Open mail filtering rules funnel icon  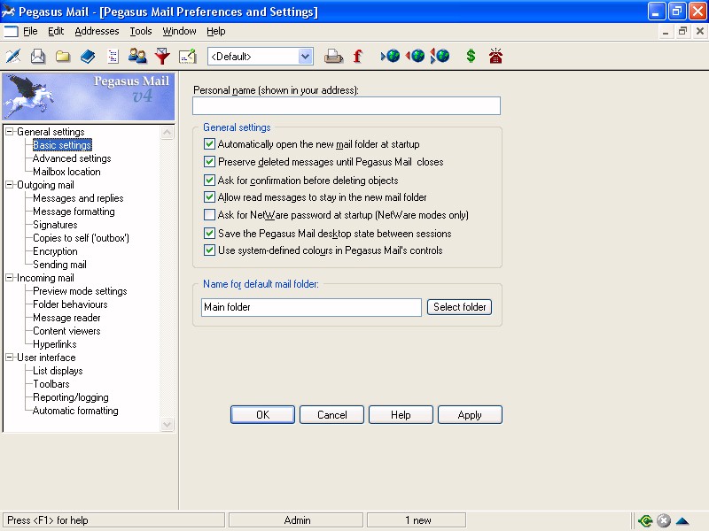click(x=162, y=57)
